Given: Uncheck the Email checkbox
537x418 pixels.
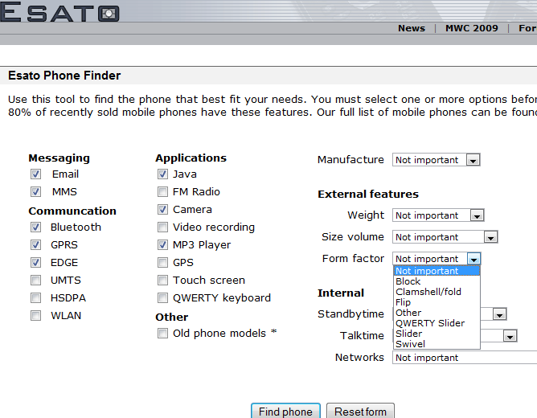Looking at the screenshot, I should click(35, 174).
